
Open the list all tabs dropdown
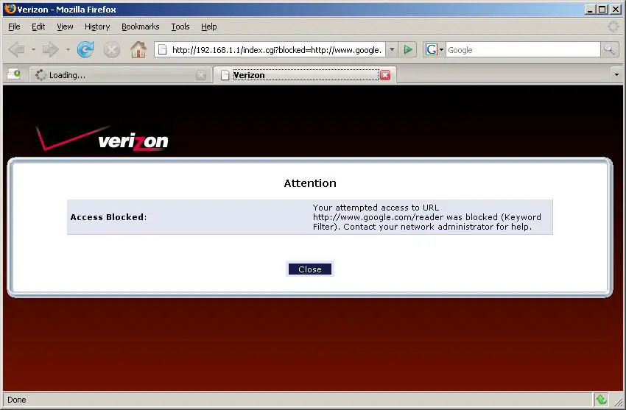pyautogui.click(x=616, y=74)
